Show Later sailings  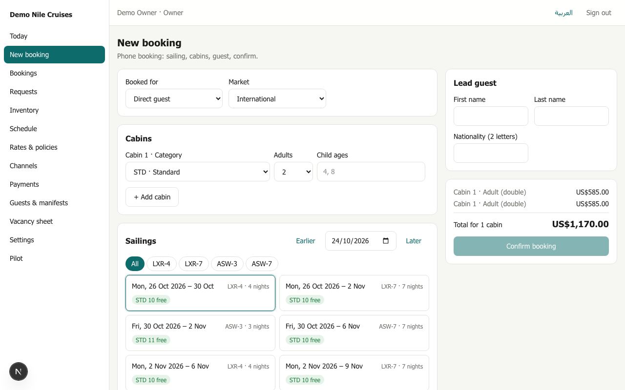tap(414, 241)
